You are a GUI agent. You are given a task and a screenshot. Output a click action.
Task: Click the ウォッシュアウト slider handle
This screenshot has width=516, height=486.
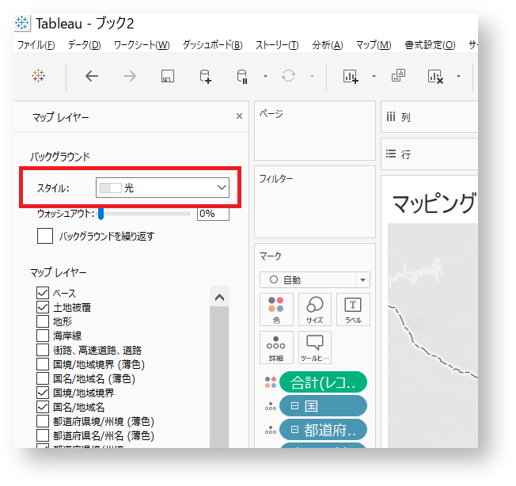pos(101,214)
